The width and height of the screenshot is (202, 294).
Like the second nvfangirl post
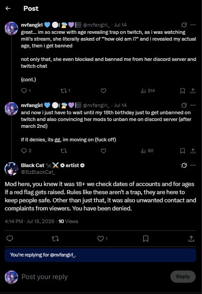click(103, 151)
